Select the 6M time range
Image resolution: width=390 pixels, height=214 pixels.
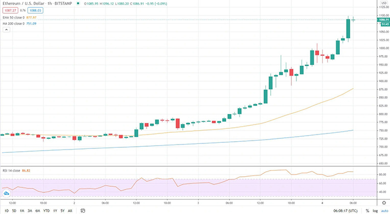(x=37, y=211)
